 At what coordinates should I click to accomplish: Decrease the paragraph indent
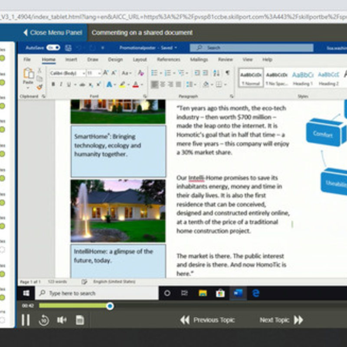197,73
